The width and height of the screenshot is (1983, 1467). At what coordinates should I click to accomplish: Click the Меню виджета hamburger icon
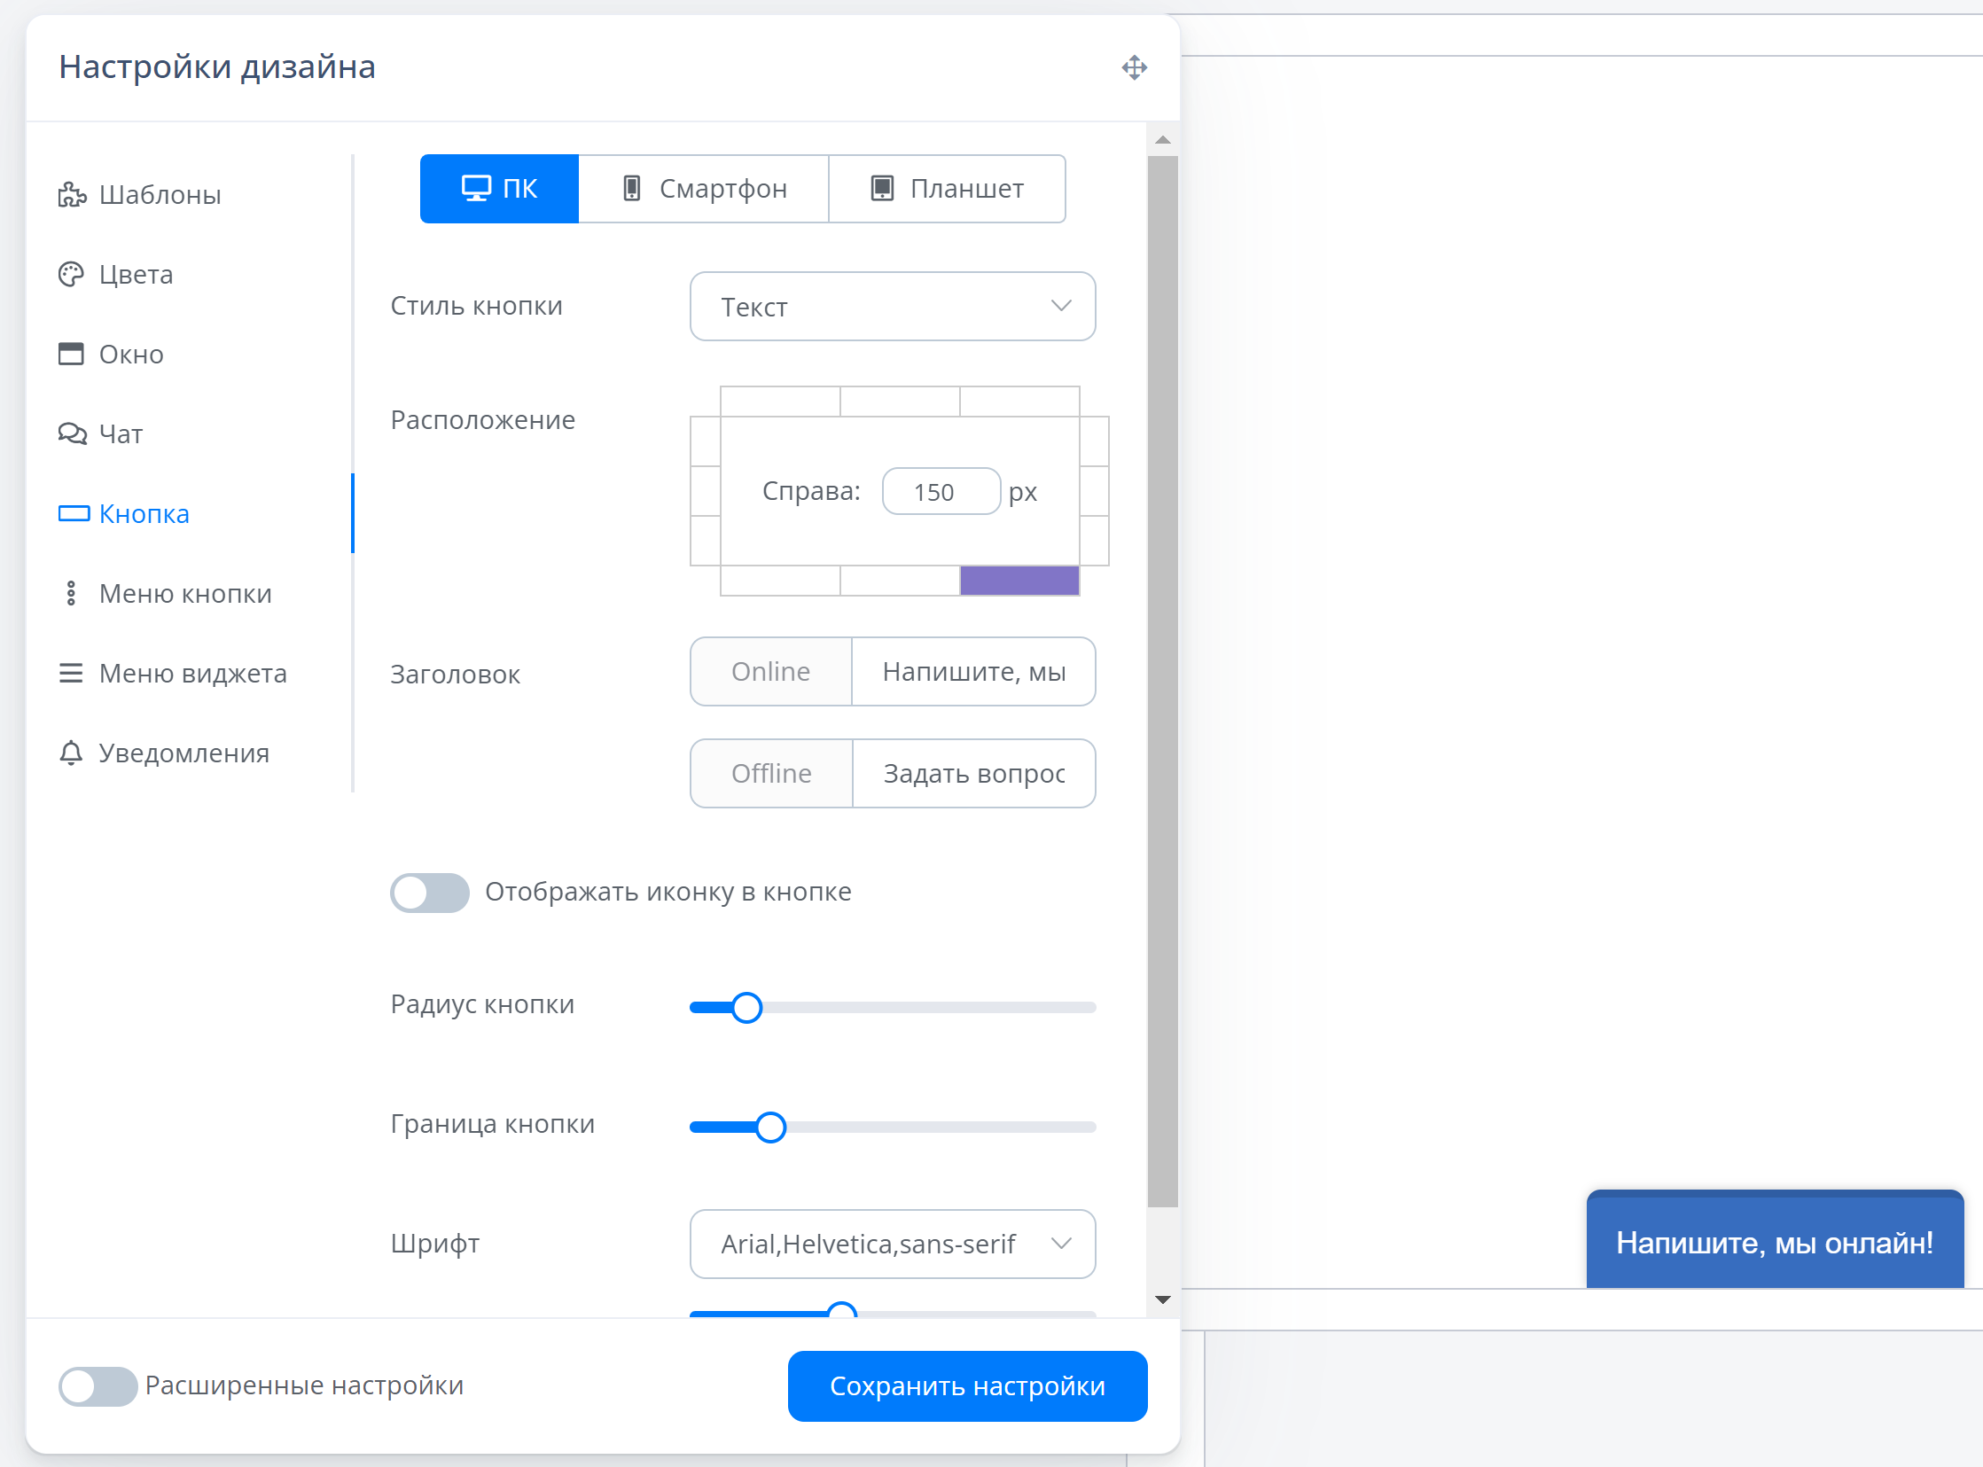(71, 673)
